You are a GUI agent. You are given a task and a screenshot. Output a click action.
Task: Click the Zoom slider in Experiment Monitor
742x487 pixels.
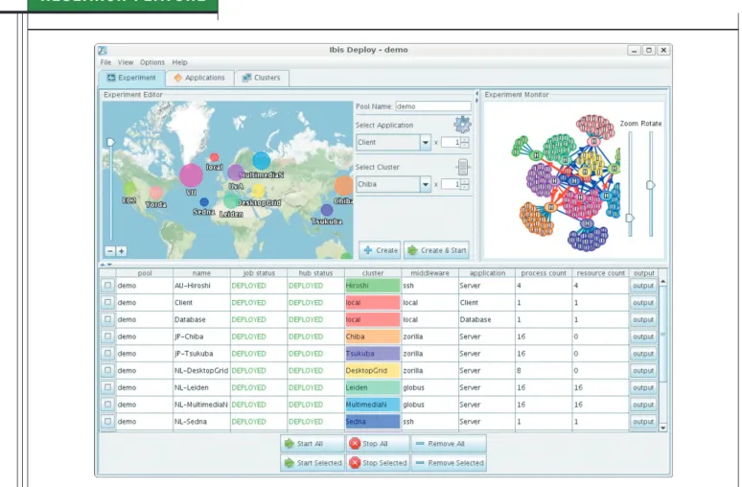(630, 218)
